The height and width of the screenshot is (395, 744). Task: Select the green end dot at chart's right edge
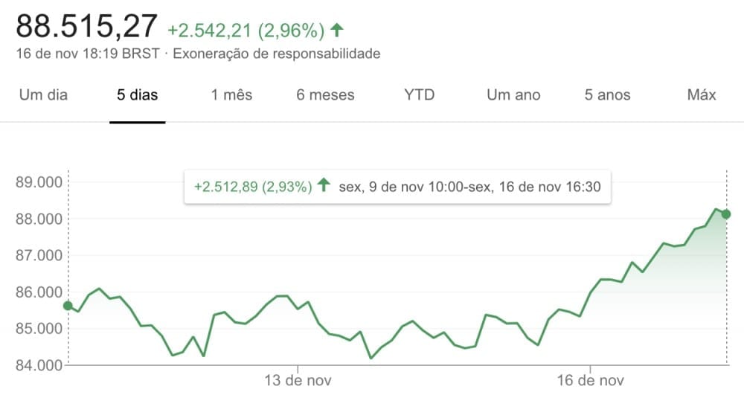pos(726,214)
